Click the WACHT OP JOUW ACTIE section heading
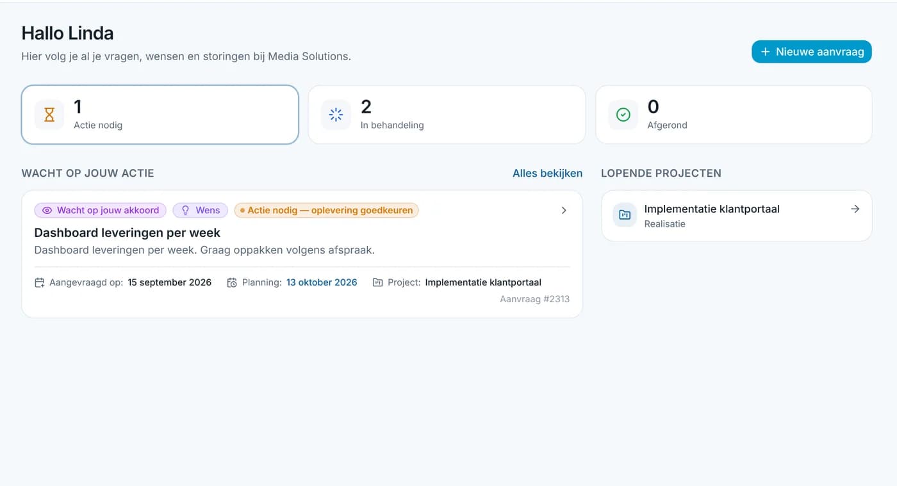The image size is (897, 486). point(88,173)
